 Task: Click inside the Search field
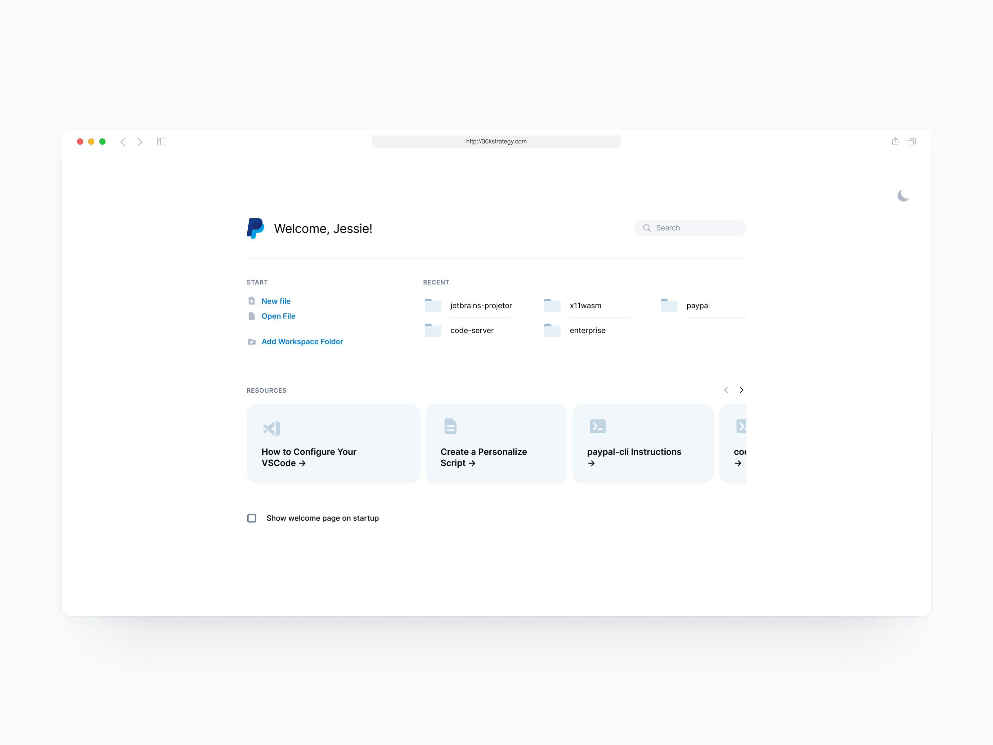(690, 228)
